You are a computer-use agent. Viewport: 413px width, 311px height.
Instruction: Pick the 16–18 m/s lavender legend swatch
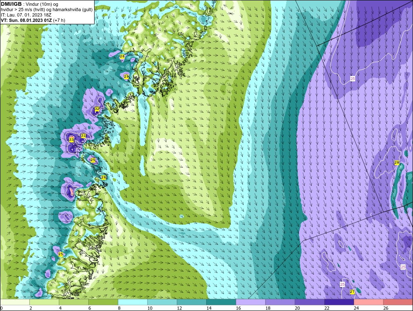[x=251, y=302]
